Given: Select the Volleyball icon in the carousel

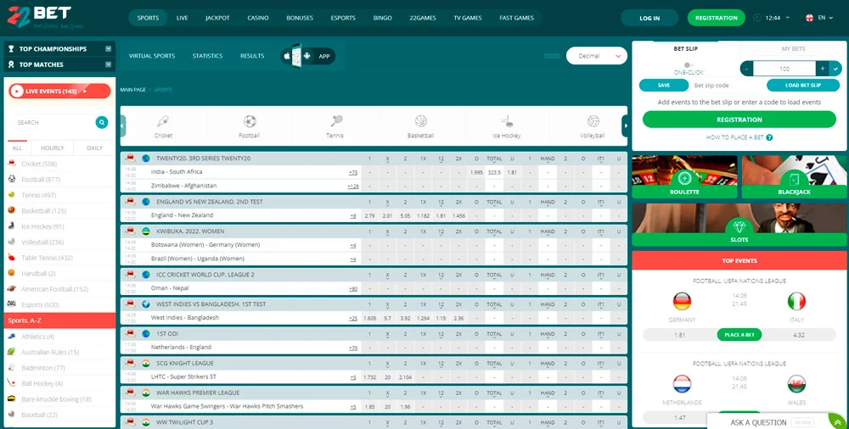Looking at the screenshot, I should (x=593, y=120).
